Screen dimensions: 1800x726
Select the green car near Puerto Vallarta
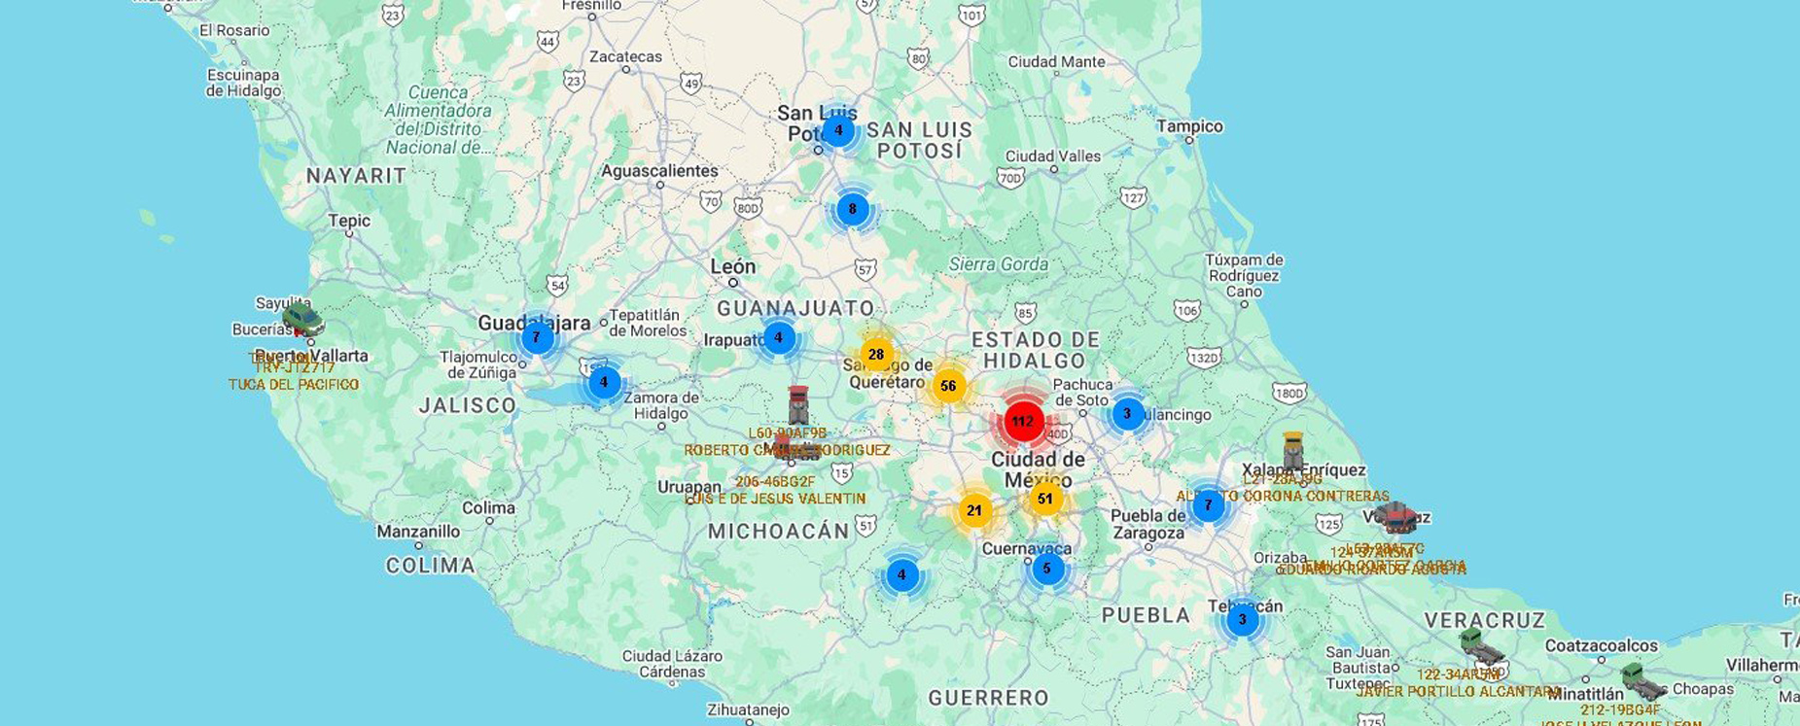(x=302, y=319)
